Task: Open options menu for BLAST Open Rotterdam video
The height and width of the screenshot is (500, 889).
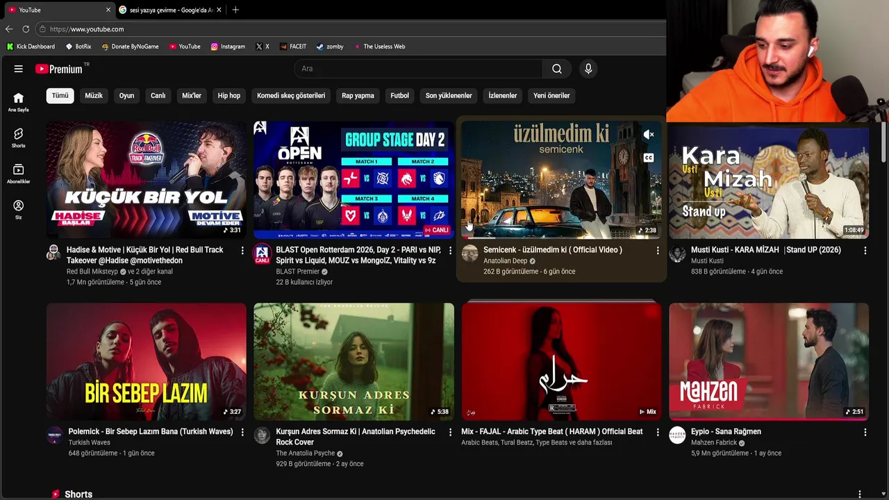Action: click(x=450, y=250)
